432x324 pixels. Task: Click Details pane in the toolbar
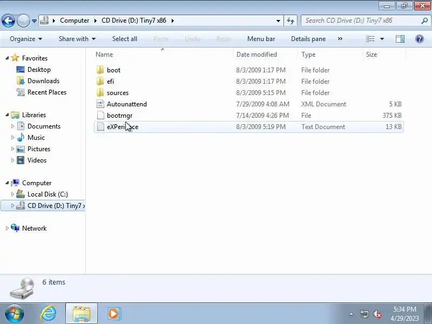pyautogui.click(x=308, y=39)
